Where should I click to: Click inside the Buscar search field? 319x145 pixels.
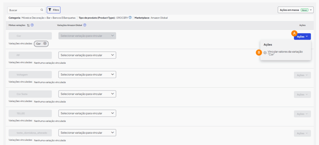click(23, 10)
